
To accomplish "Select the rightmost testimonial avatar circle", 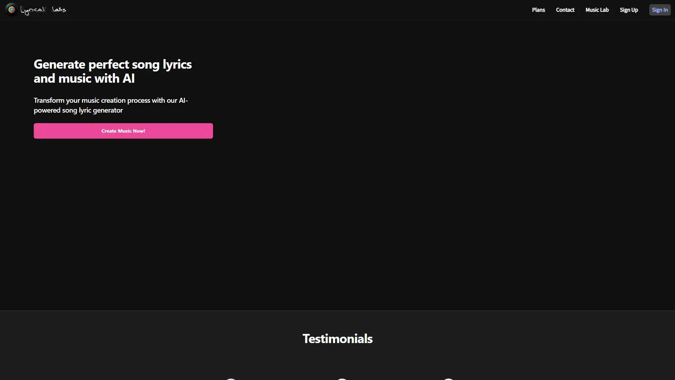I will (x=449, y=379).
